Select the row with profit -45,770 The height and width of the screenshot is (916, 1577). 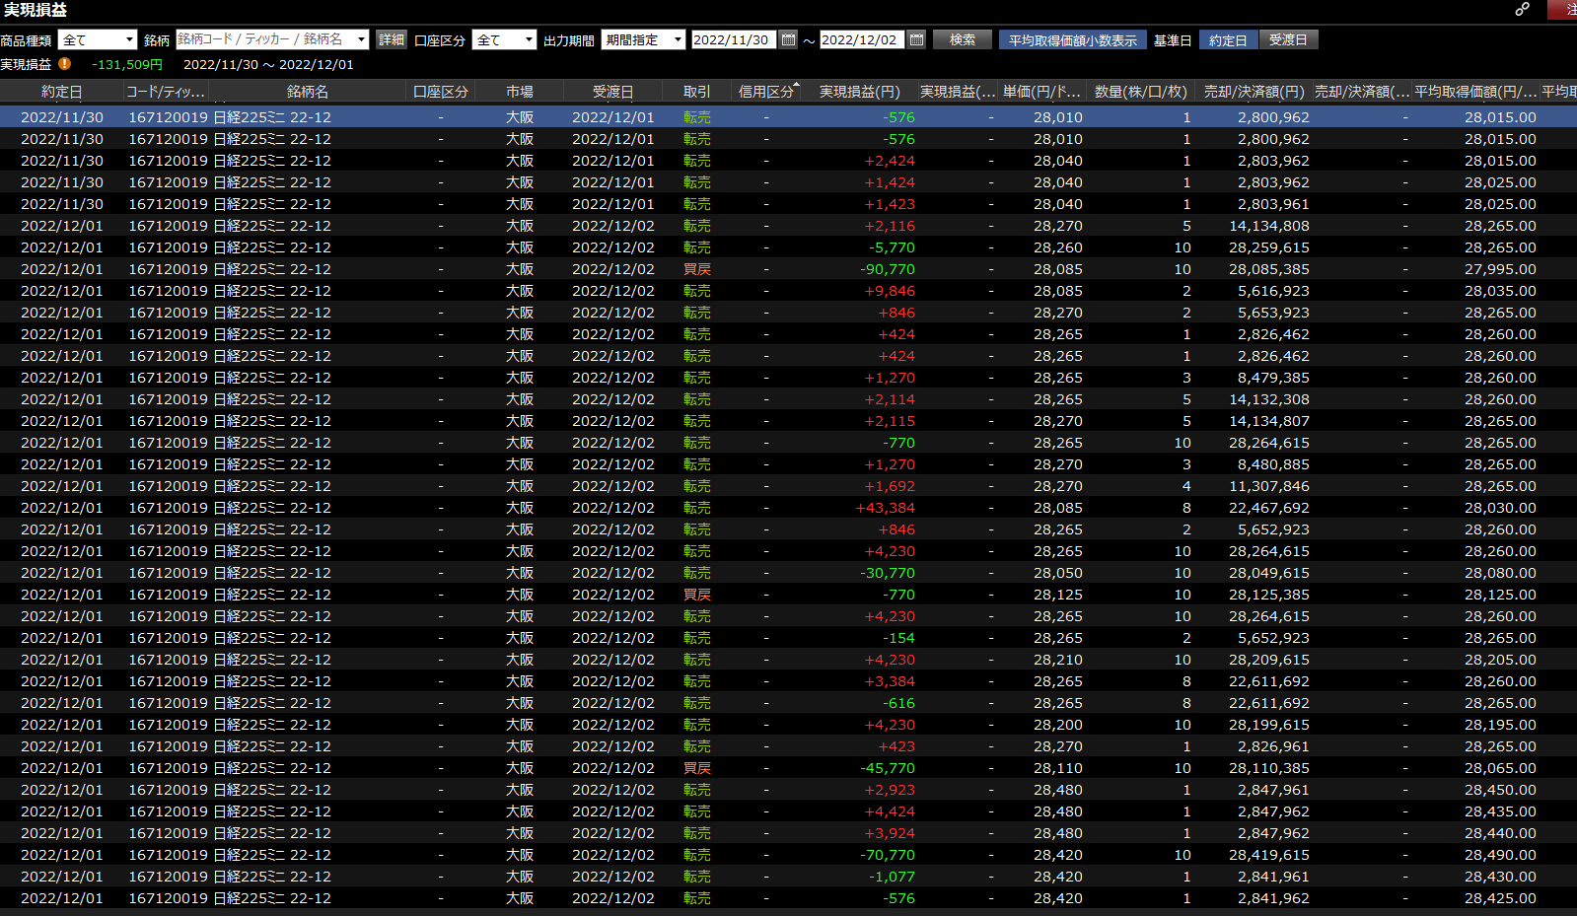click(788, 768)
